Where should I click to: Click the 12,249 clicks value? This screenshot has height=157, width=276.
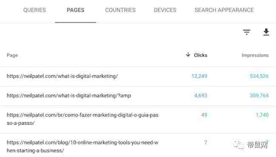coord(199,76)
